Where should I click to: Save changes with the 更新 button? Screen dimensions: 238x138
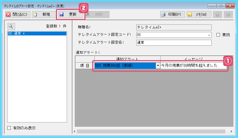click(x=70, y=14)
